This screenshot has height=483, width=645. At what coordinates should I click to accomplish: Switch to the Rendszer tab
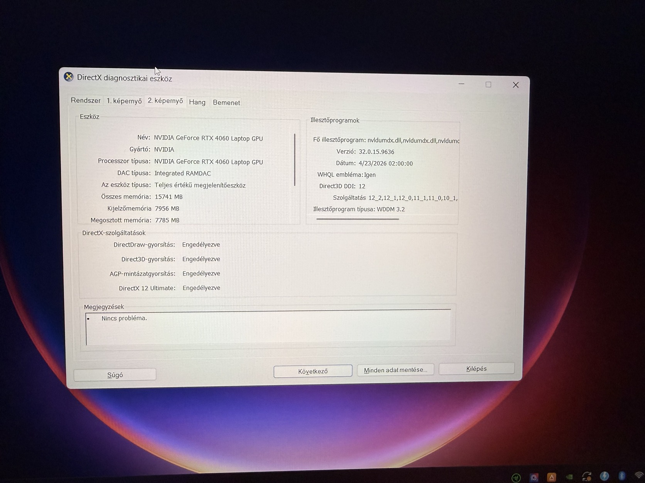[x=86, y=101]
